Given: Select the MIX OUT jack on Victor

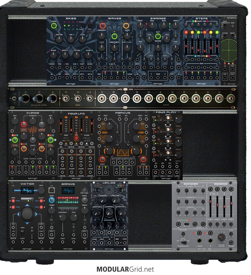Looking at the screenshot, I should pyautogui.click(x=41, y=242).
